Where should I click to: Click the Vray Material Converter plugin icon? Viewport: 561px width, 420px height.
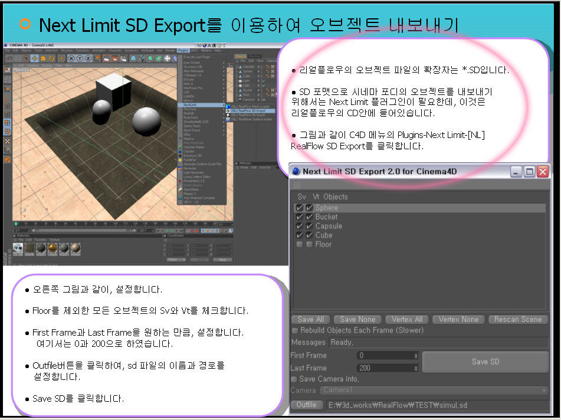[x=180, y=198]
